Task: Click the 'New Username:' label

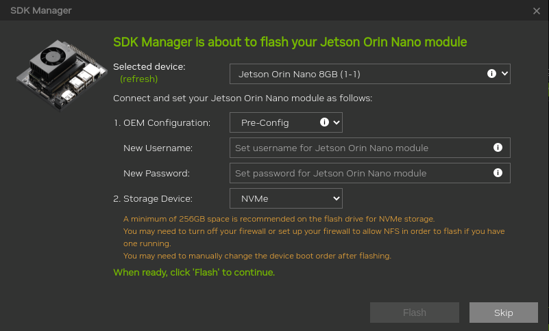Action: point(158,148)
